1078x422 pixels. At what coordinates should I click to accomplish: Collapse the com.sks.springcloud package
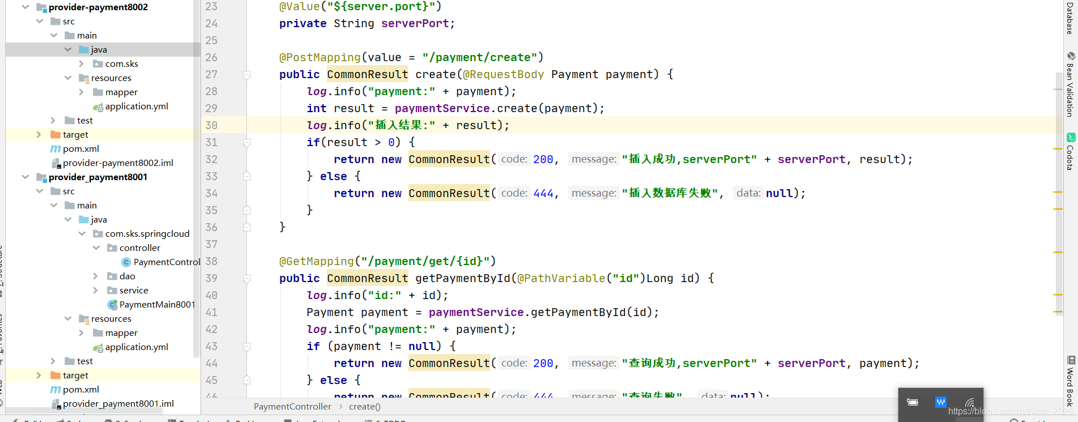pyautogui.click(x=82, y=234)
